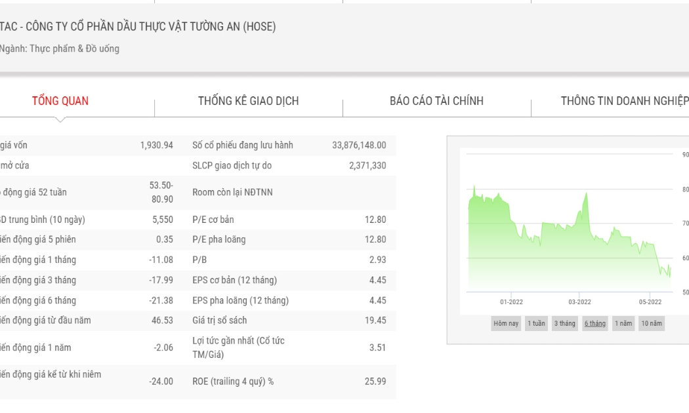Click the 5-session change value 0.35
This screenshot has height=413, width=689.
(164, 240)
